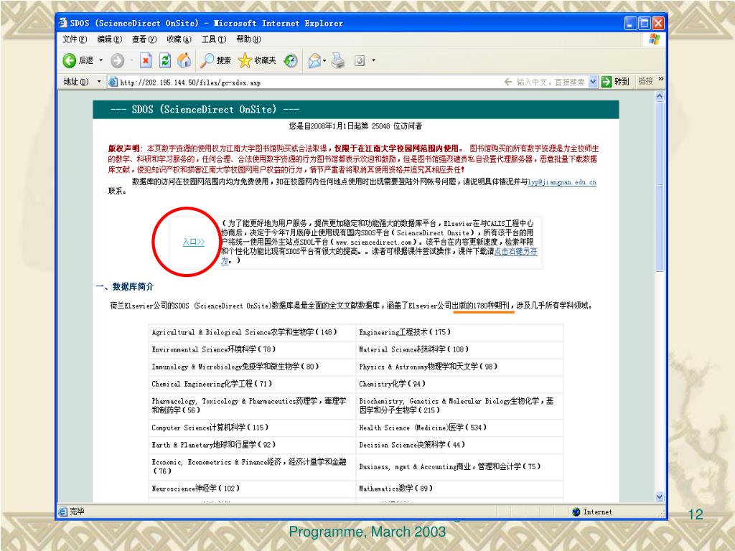Click Computer Science计算机科学(115) cell
Viewport: 735px width, 551px height.
pyautogui.click(x=252, y=428)
